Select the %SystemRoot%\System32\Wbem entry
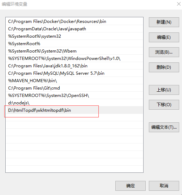 tap(74, 51)
